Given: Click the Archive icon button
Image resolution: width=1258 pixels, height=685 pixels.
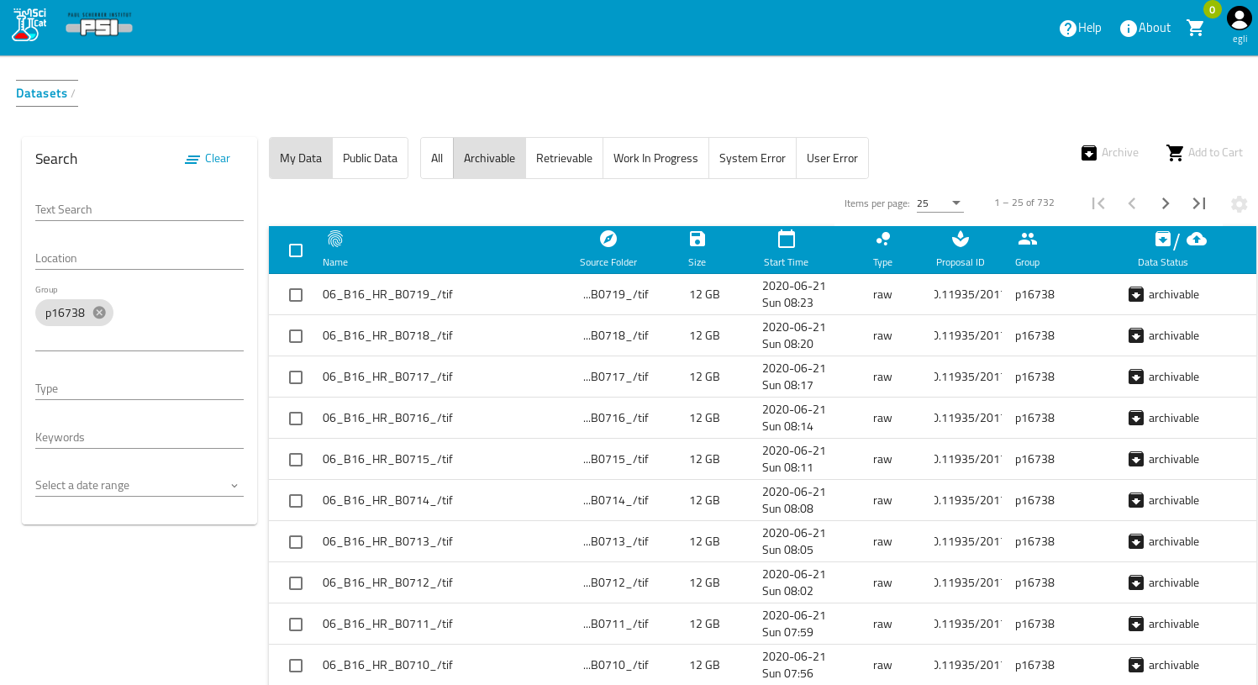Looking at the screenshot, I should [1088, 153].
